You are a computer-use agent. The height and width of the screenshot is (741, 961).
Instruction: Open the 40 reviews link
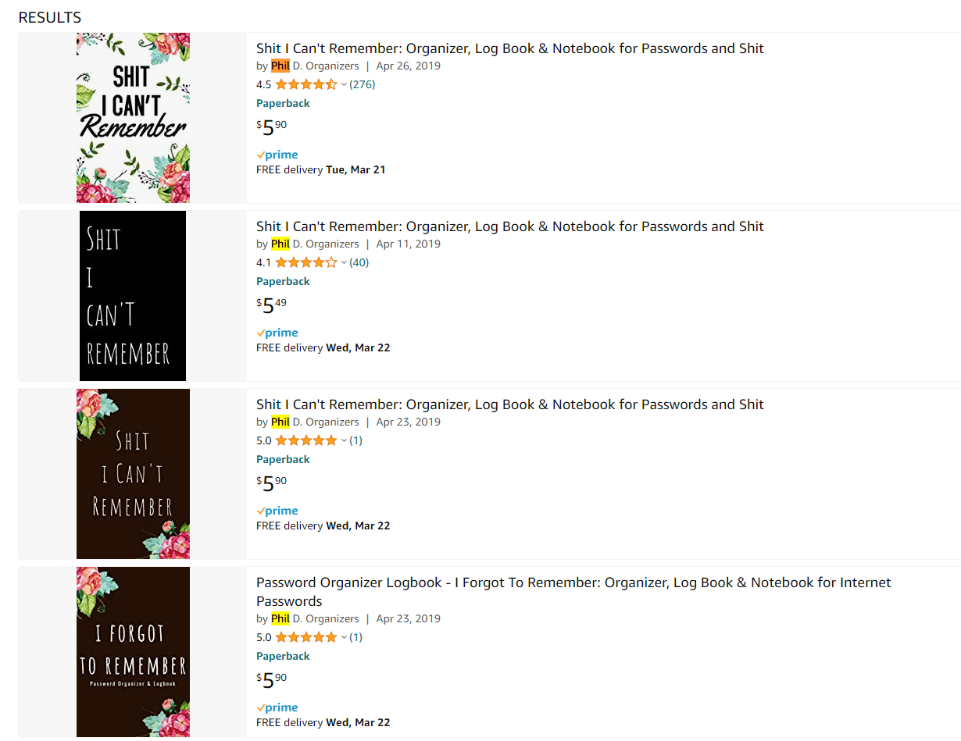click(359, 262)
